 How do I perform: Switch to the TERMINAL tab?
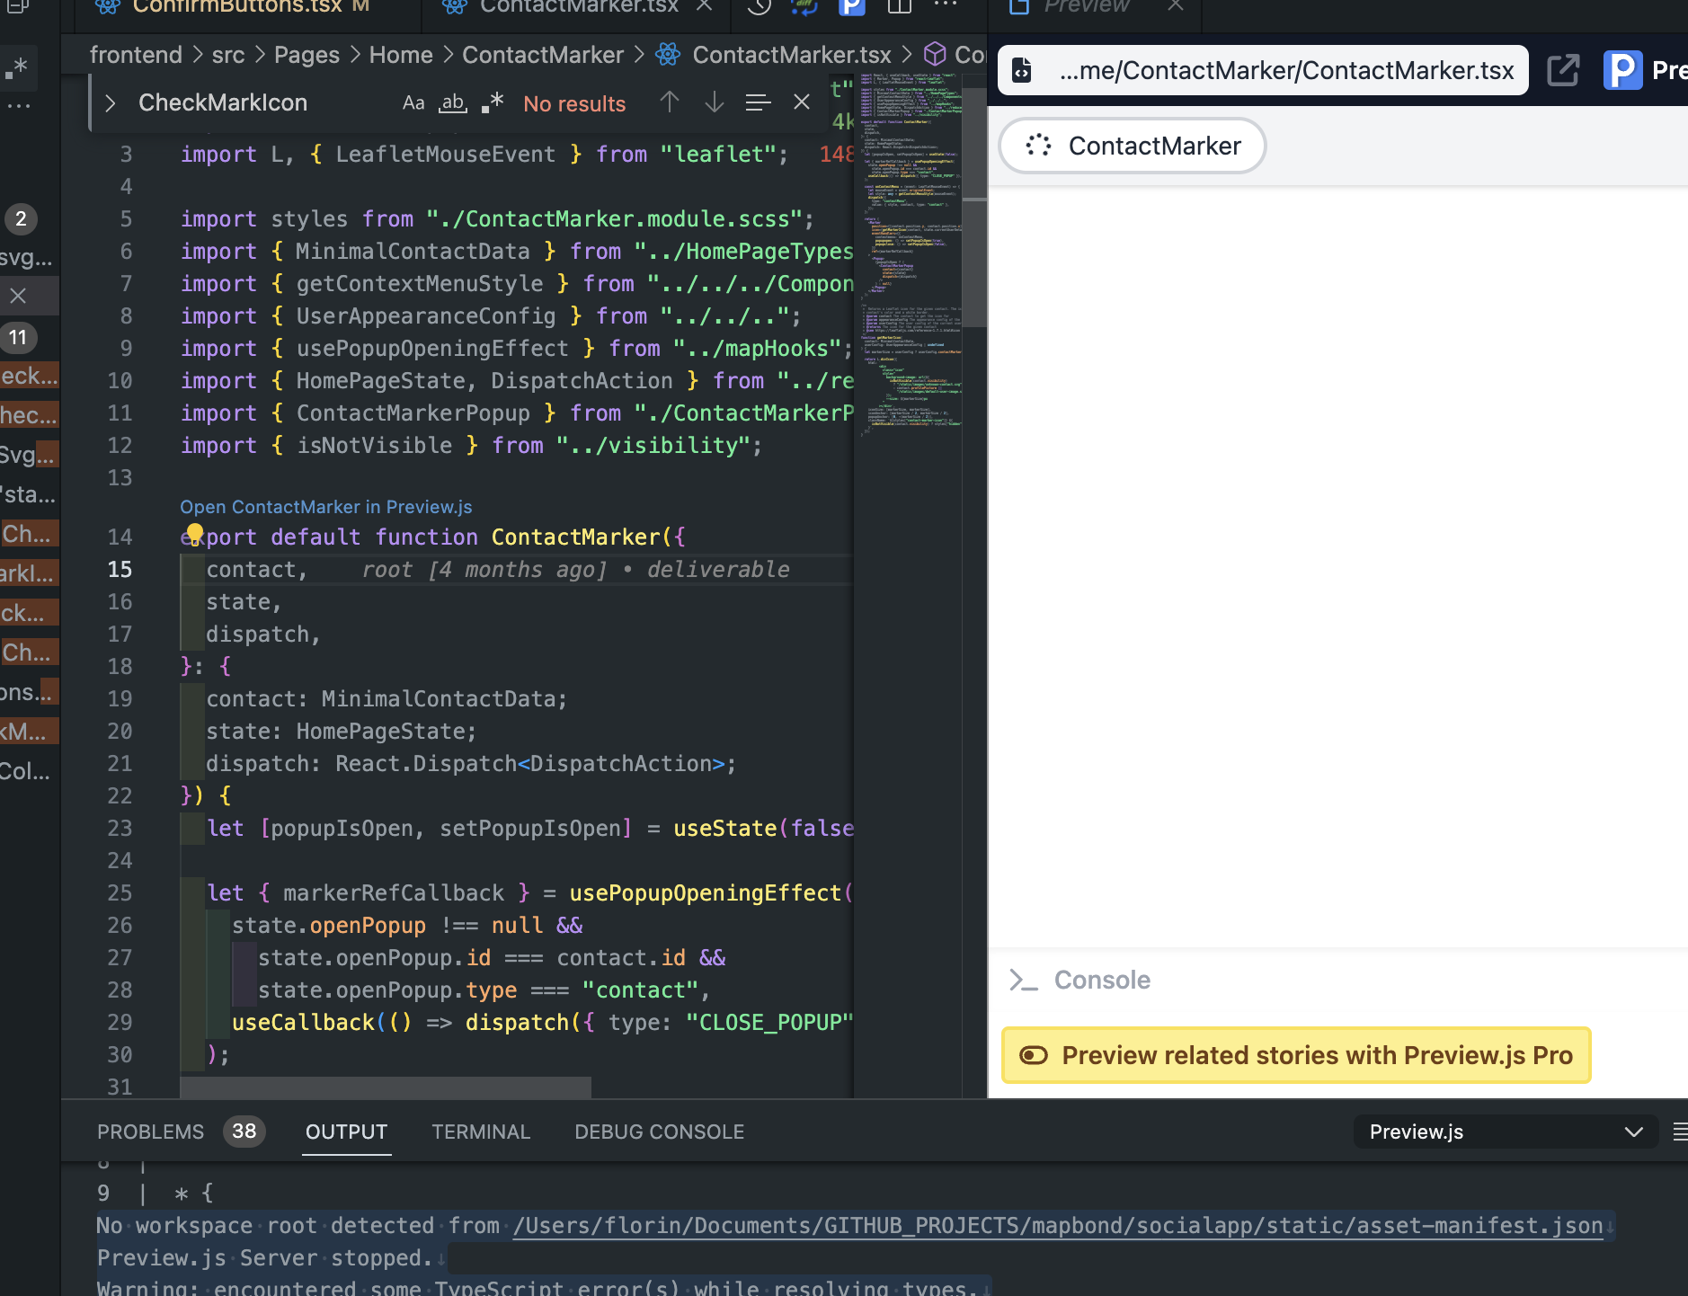tap(480, 1131)
